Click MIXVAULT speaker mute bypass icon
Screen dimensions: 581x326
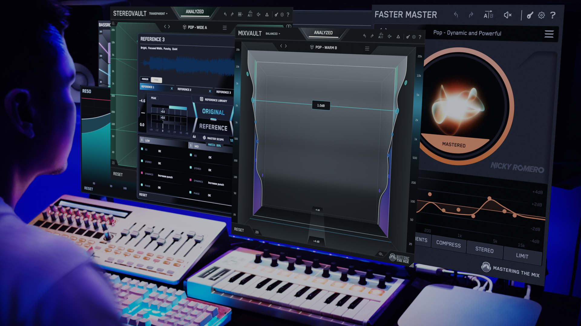click(390, 36)
